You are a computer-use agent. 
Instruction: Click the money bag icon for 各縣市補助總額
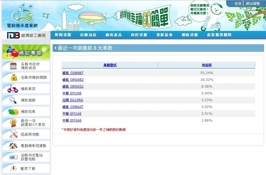(14, 78)
